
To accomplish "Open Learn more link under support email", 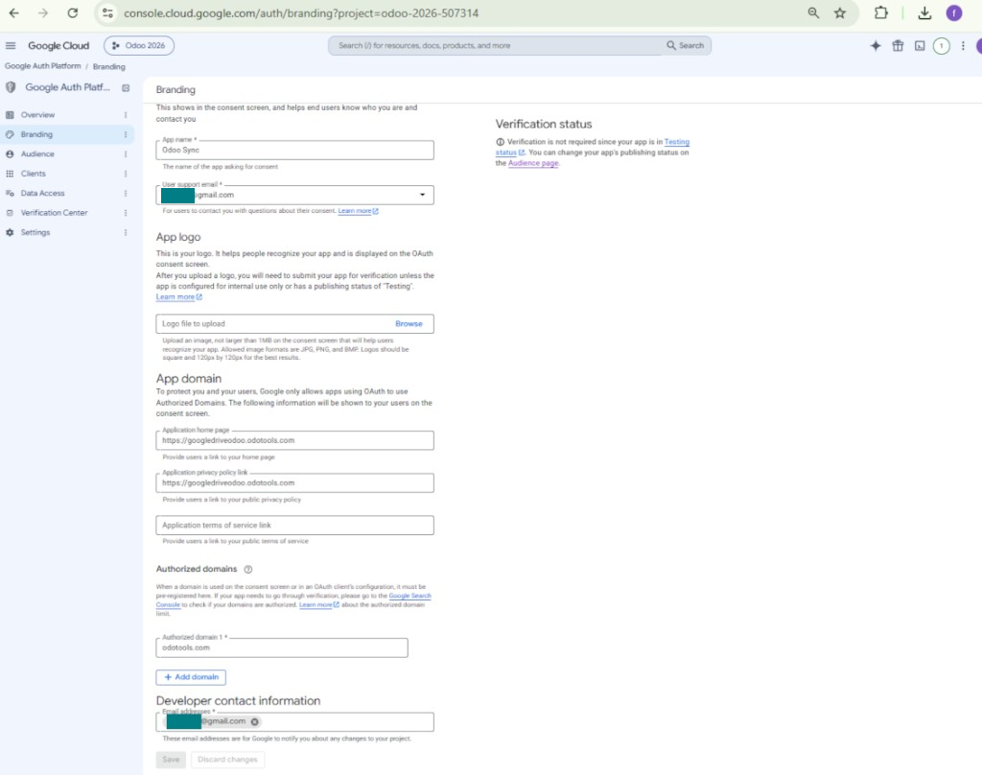I will pos(358,211).
